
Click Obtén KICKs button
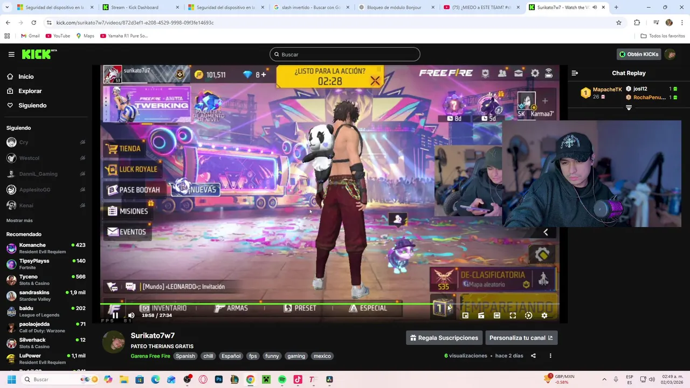click(639, 54)
